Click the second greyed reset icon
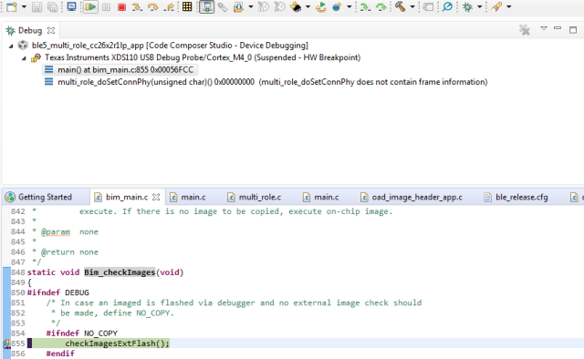Screen dimensions: 584x359 279,6
